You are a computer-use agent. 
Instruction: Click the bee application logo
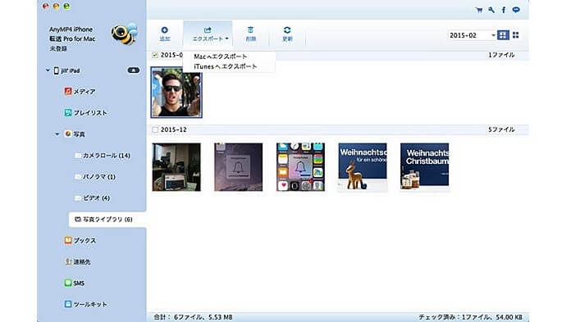(125, 34)
